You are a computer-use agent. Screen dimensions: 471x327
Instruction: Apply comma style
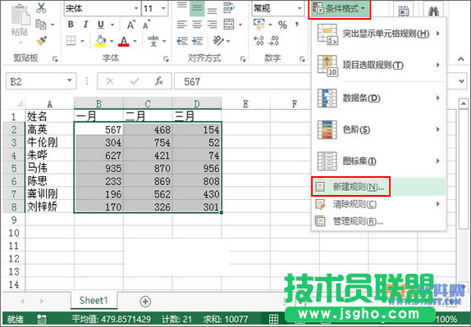click(297, 25)
